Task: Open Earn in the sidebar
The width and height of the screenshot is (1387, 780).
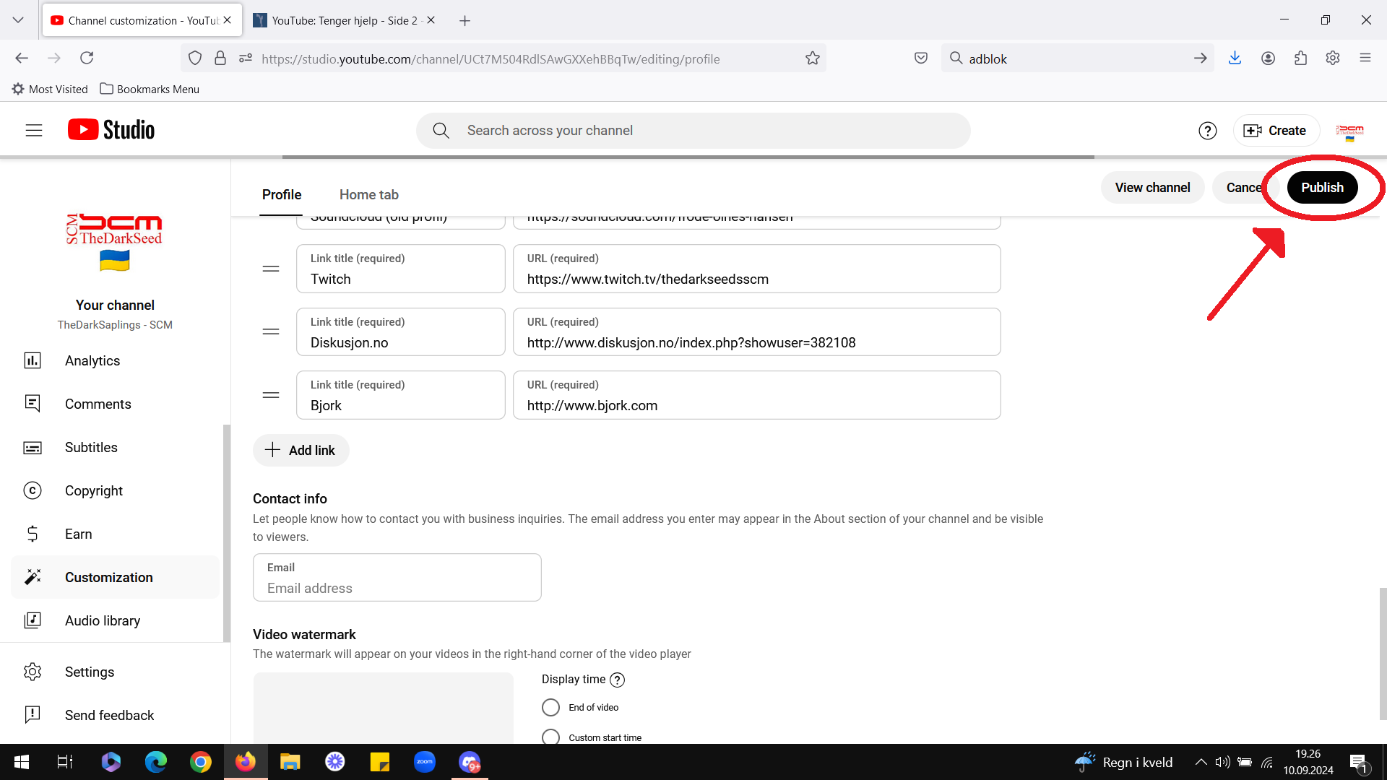Action: tap(115, 534)
